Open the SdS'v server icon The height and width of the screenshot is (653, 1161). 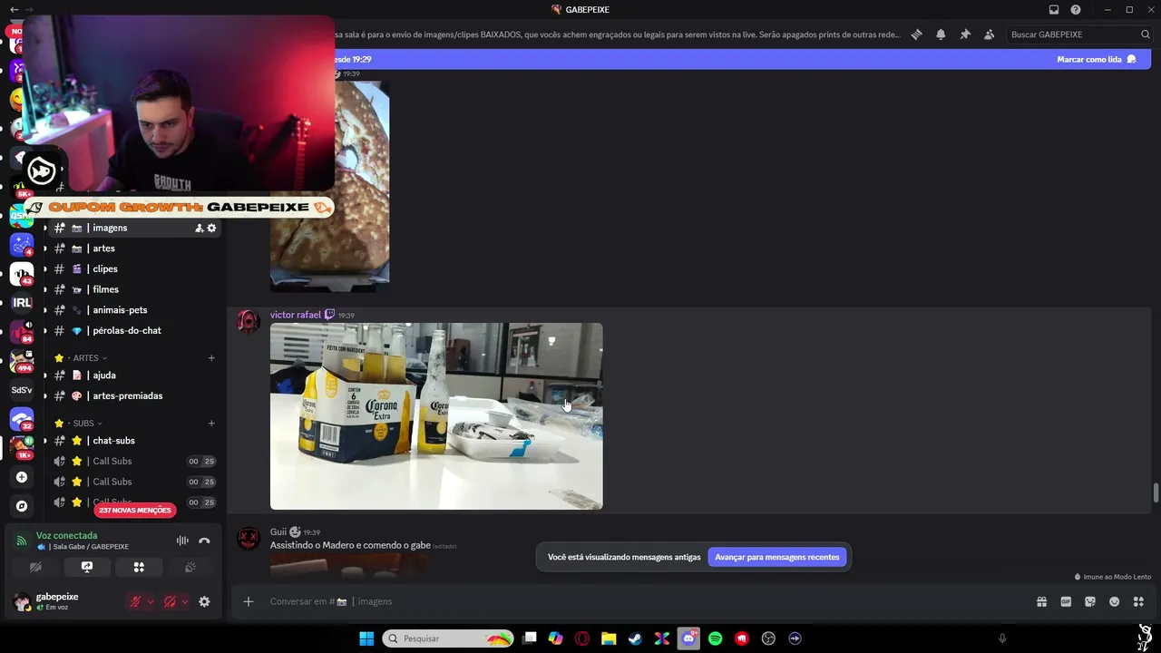[22, 390]
